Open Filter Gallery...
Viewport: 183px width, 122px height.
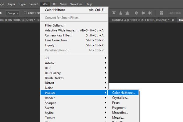(74, 25)
